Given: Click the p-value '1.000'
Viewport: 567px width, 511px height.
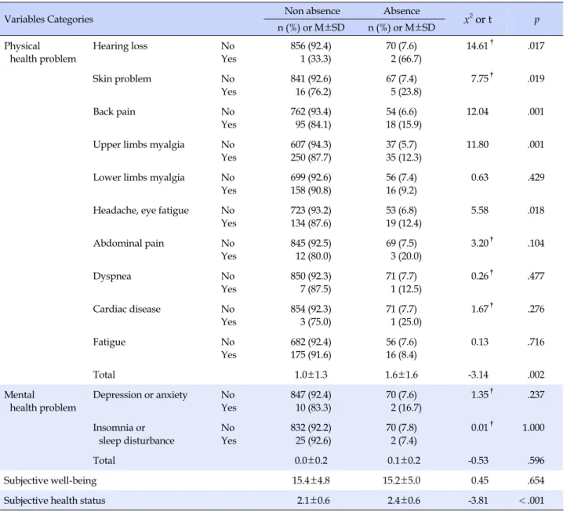Looking at the screenshot, I should tap(533, 427).
